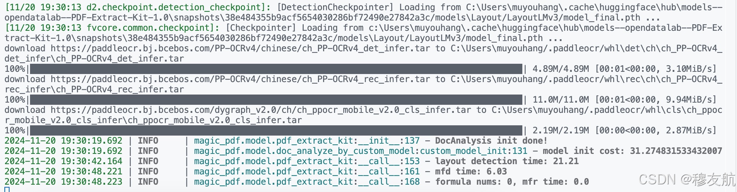Click the terminal cursor on the last line
The width and height of the screenshot is (737, 192).
point(7,189)
